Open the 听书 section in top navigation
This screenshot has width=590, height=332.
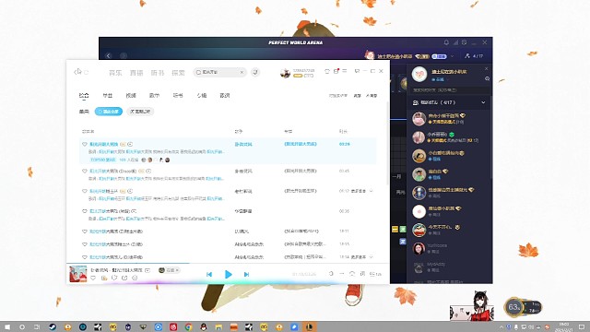(158, 73)
